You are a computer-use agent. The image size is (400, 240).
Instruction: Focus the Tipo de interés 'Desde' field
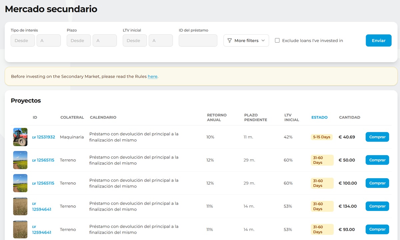(x=23, y=40)
